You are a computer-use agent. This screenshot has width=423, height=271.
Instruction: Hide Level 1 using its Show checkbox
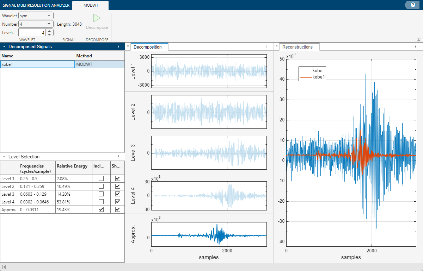(118, 178)
